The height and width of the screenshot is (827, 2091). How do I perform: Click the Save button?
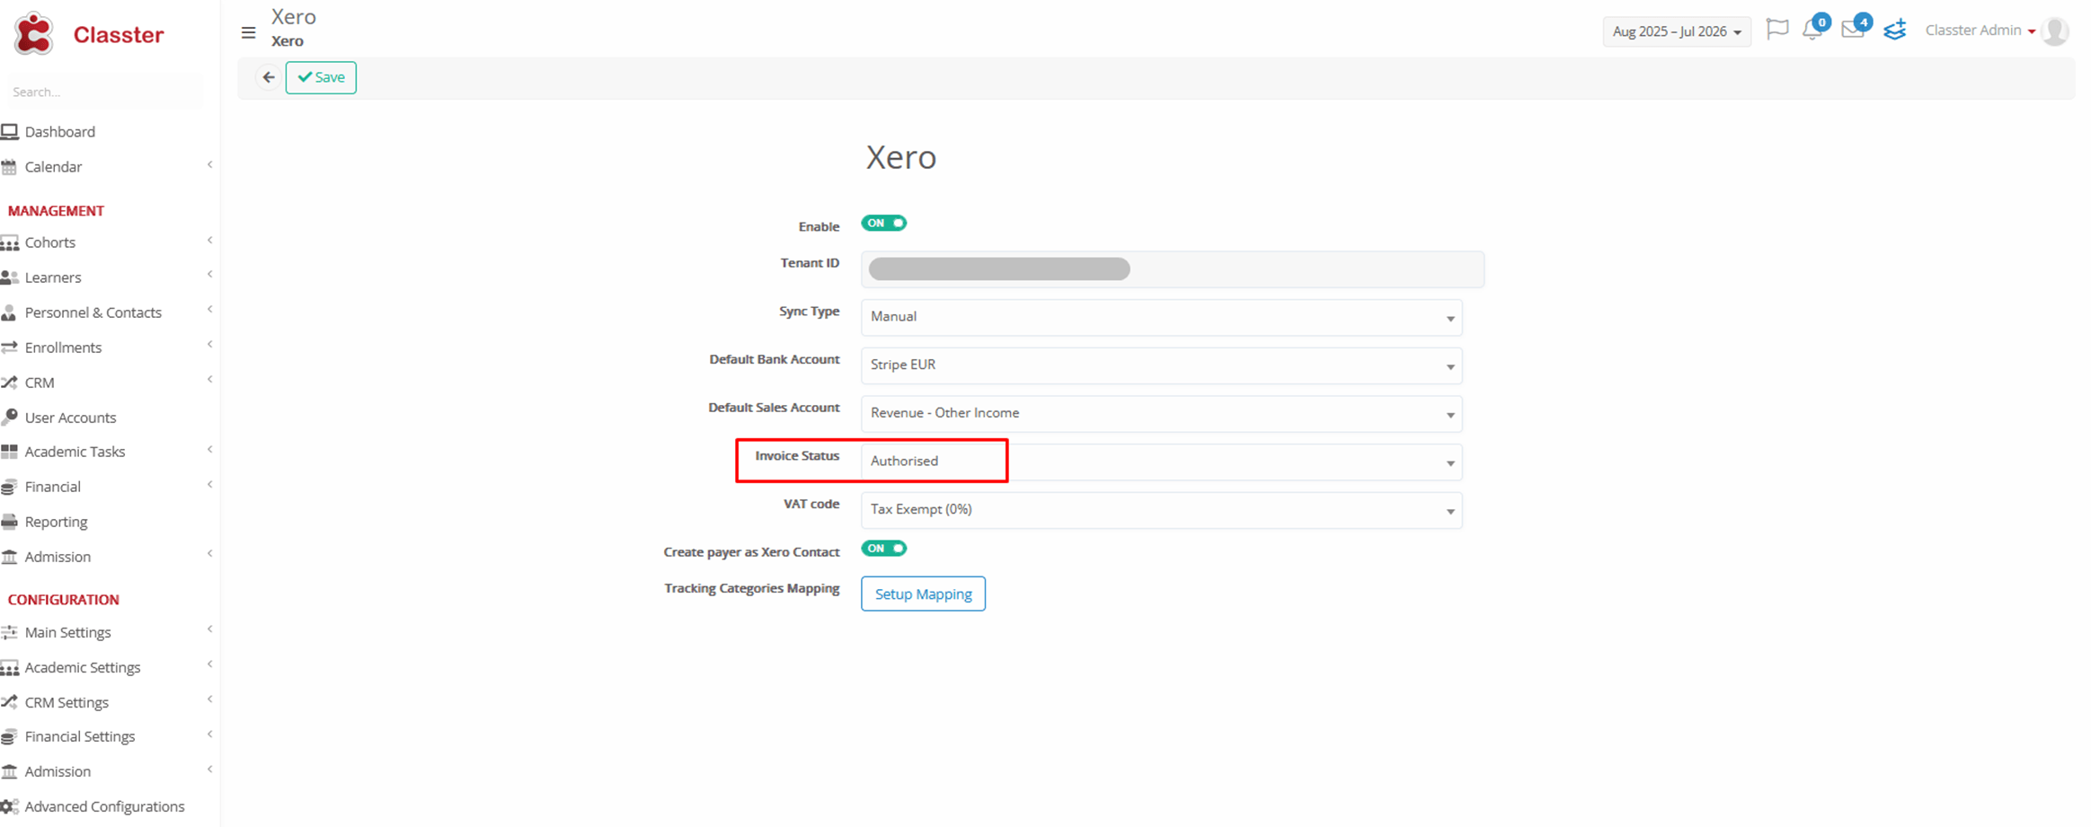point(321,77)
